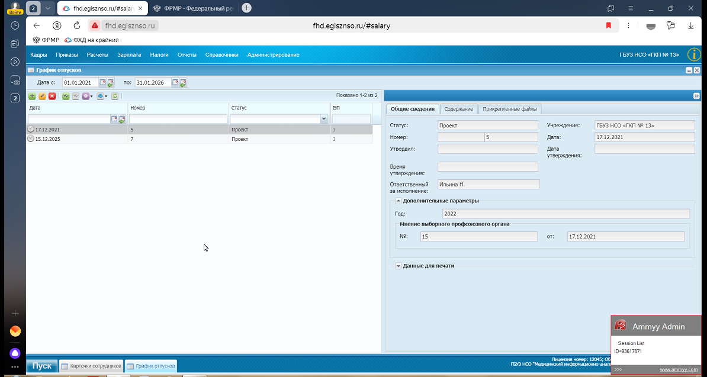Open the ФРМР bookmark
707x377 pixels.
tap(46, 40)
